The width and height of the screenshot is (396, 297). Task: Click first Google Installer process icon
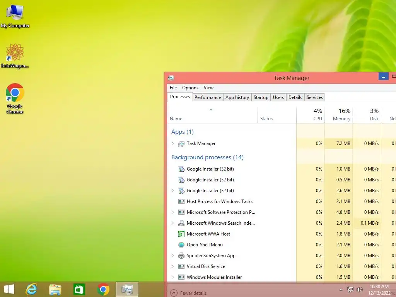(x=181, y=169)
